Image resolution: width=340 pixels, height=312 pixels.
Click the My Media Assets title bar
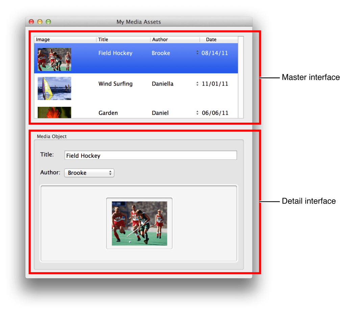coord(138,22)
